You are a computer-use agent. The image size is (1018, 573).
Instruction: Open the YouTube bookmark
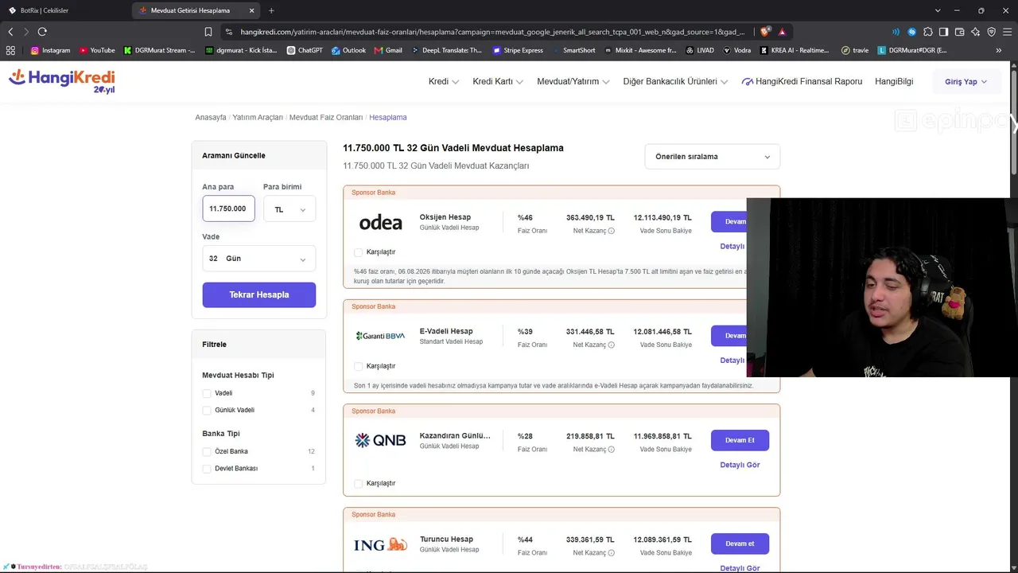97,50
